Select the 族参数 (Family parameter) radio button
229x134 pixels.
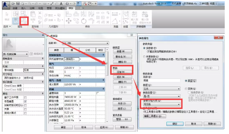point(144,48)
